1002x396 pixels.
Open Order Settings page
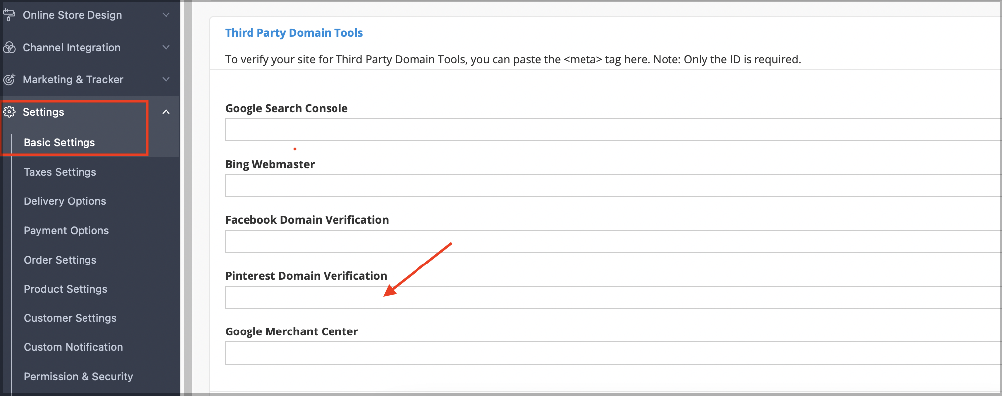point(60,260)
